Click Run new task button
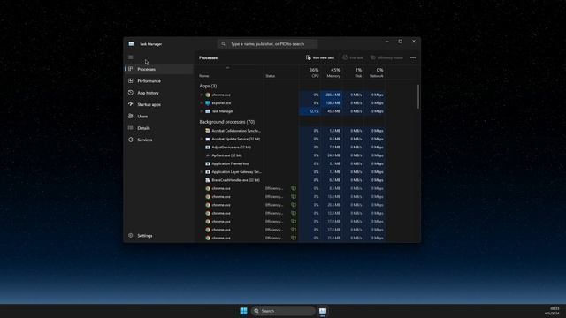Image resolution: width=566 pixels, height=318 pixels. [320, 57]
